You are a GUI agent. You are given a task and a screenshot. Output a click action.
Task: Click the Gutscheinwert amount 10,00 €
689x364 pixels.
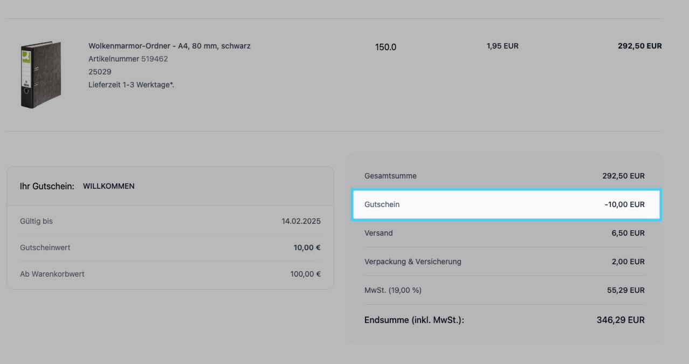(x=307, y=248)
